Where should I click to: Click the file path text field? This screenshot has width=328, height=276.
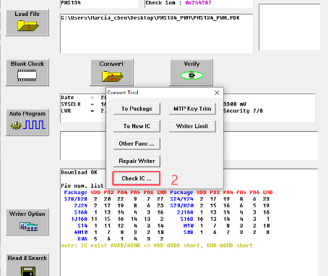click(157, 33)
